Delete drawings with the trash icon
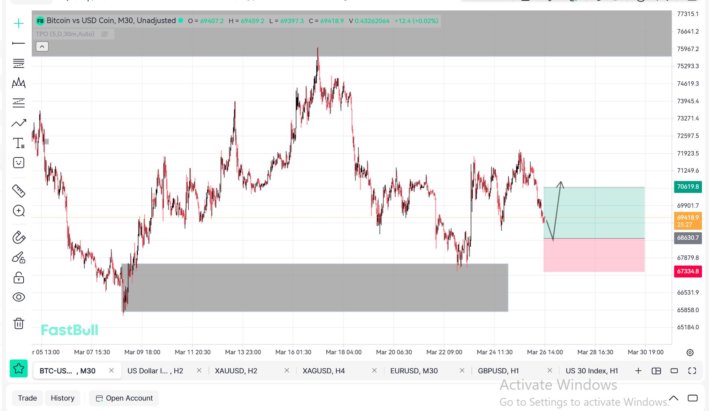Image resolution: width=709 pixels, height=411 pixels. tap(18, 323)
